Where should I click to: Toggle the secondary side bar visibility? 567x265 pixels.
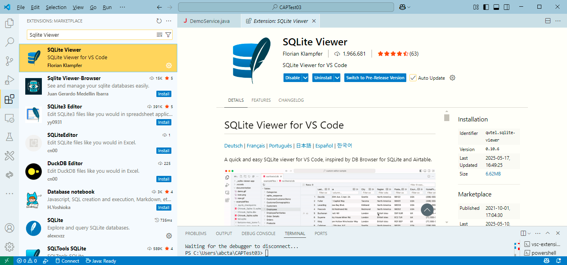507,7
